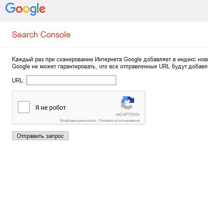The image size is (208, 205).
Task: Click the blue capital G of Google logo
Action: 10,8
